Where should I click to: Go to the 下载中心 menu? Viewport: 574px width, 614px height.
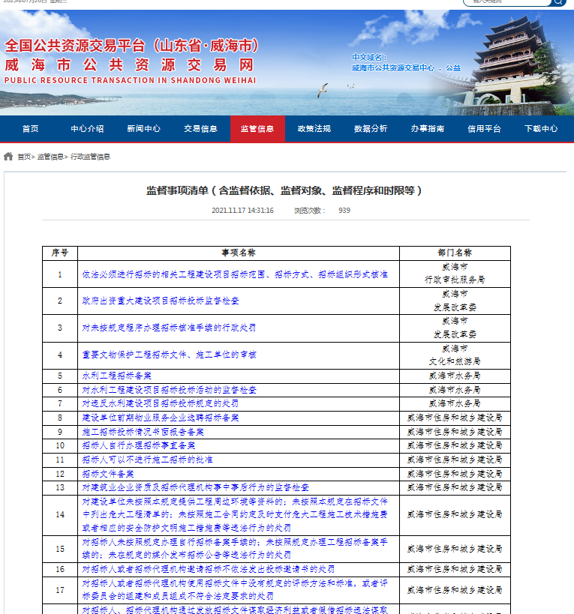coord(541,129)
